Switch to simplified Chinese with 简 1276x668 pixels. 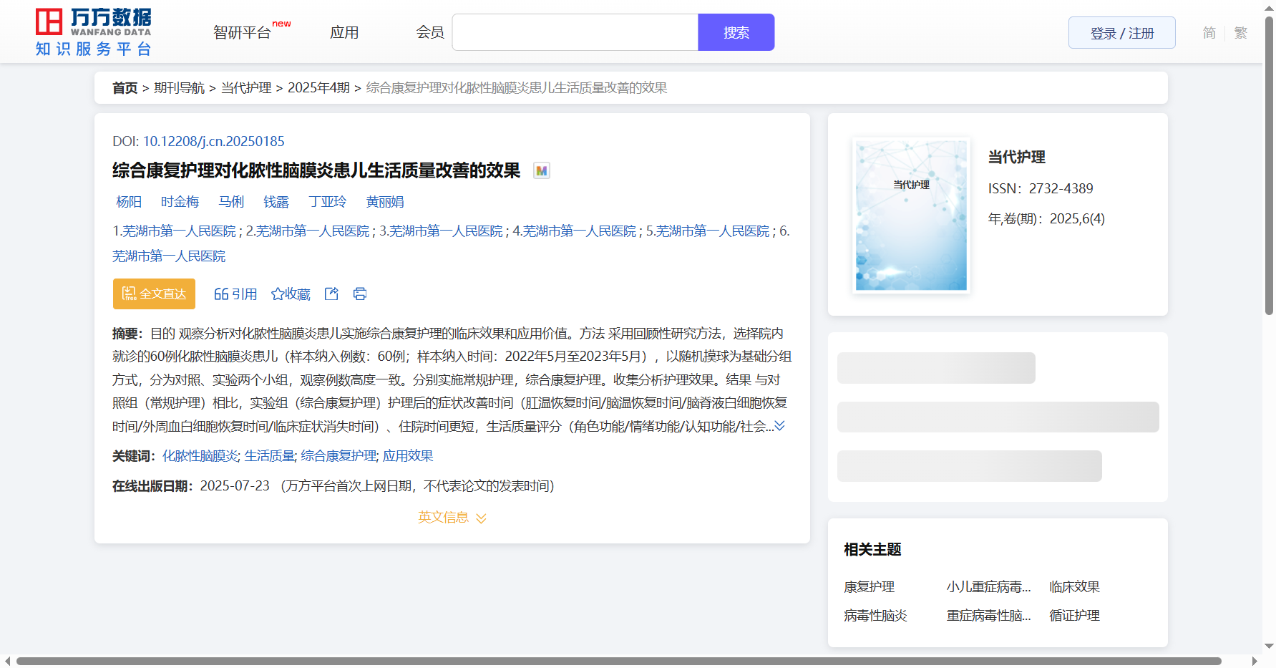click(1209, 33)
